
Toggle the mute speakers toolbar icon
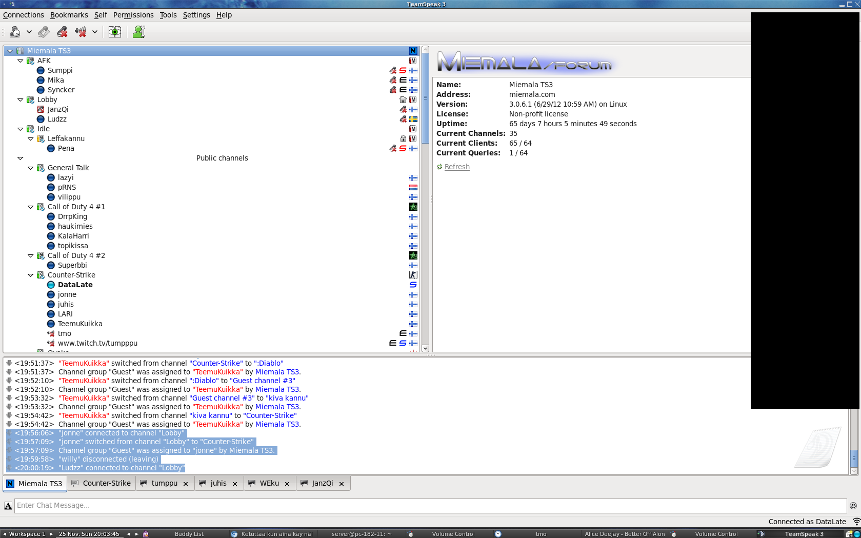tap(81, 32)
